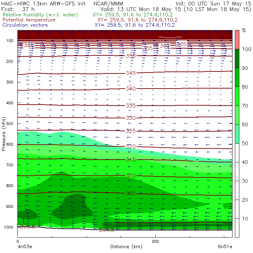
Task: Click the '305' contour label
Action: click(x=131, y=193)
